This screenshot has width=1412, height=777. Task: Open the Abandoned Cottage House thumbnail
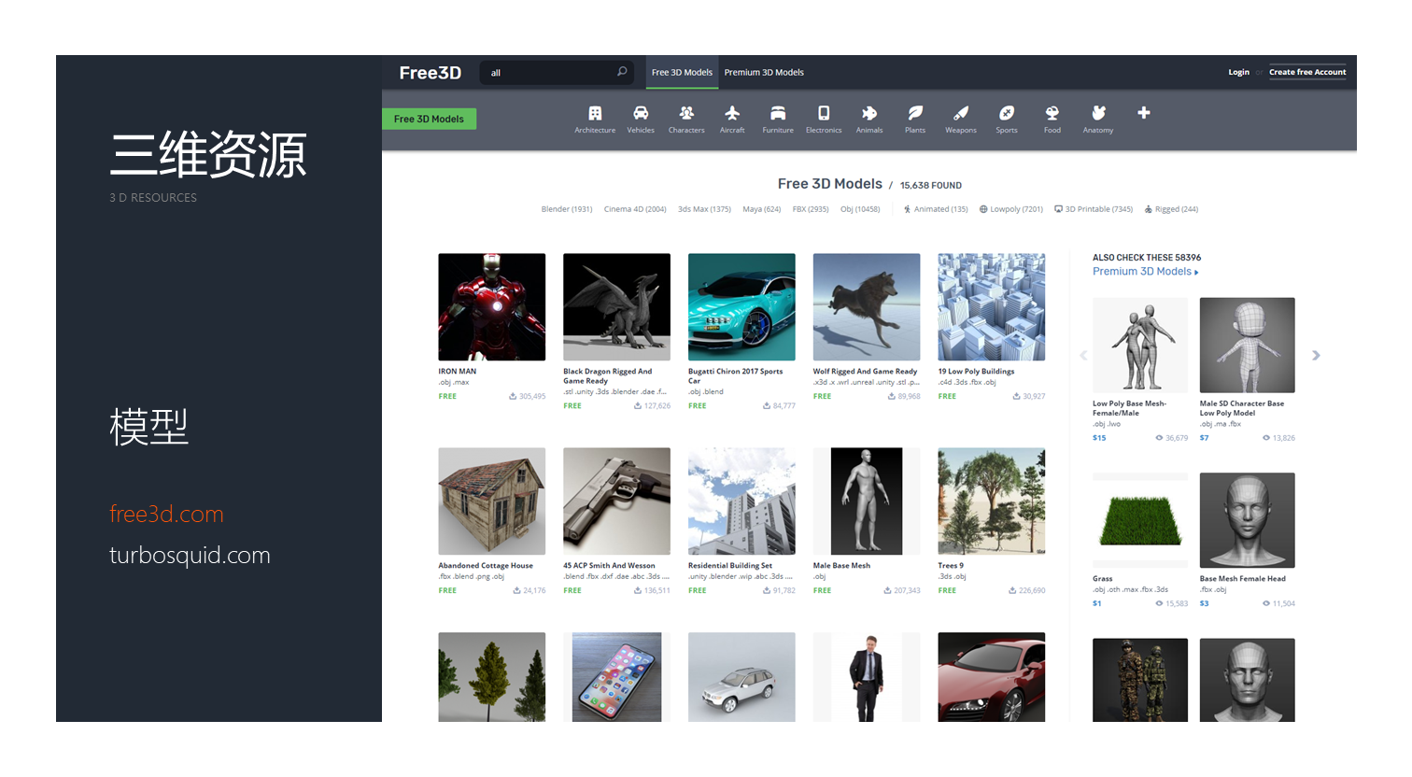492,502
